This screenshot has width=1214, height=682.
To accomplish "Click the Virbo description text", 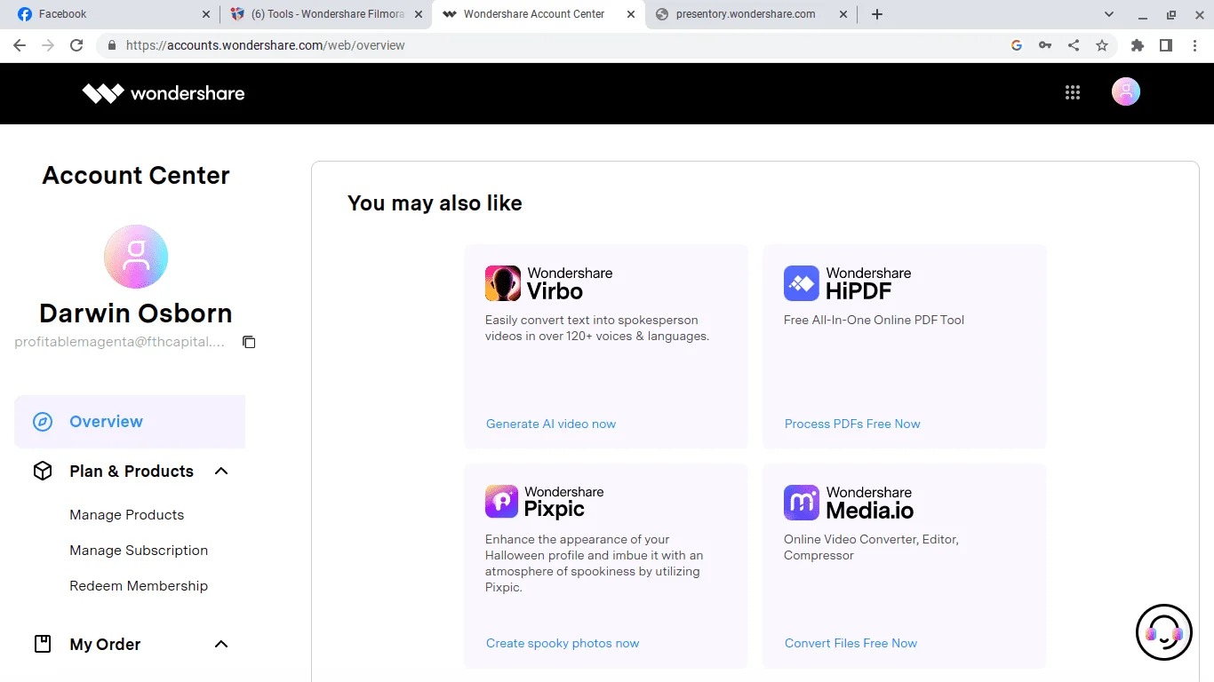I will click(597, 328).
